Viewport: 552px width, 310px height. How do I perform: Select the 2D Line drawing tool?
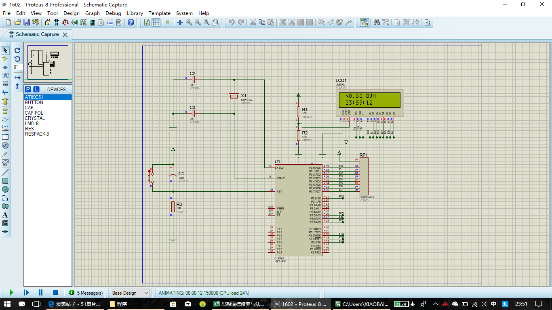5,172
